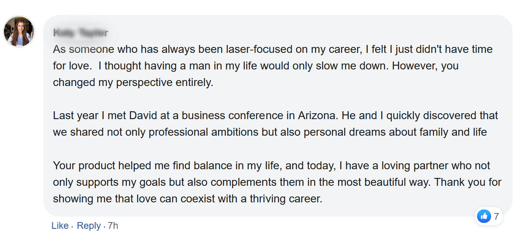529x243 pixels.
Task: Click the sentence "changed my perspective entirely."
Action: tap(133, 82)
